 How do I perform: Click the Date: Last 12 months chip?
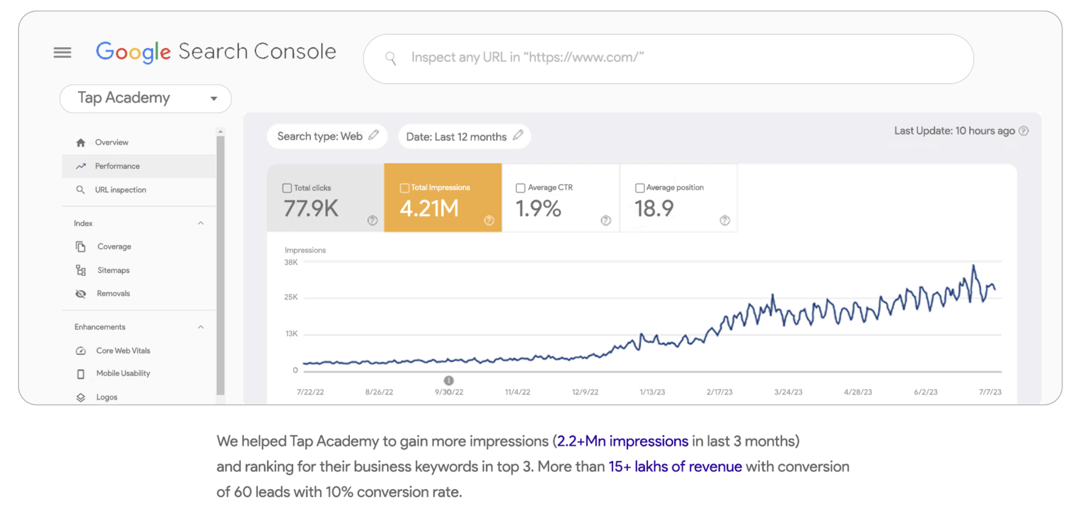point(465,136)
